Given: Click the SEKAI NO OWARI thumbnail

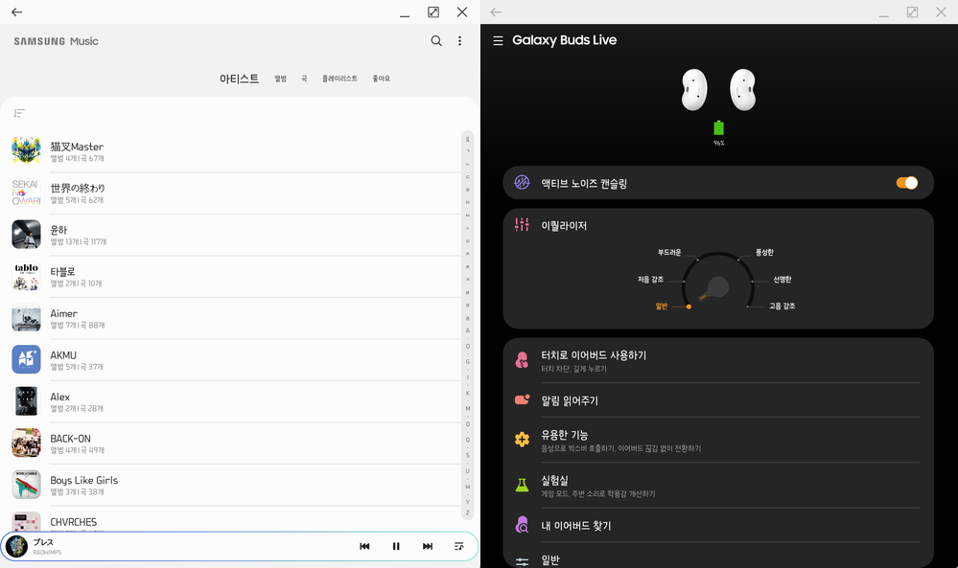Looking at the screenshot, I should 26,193.
